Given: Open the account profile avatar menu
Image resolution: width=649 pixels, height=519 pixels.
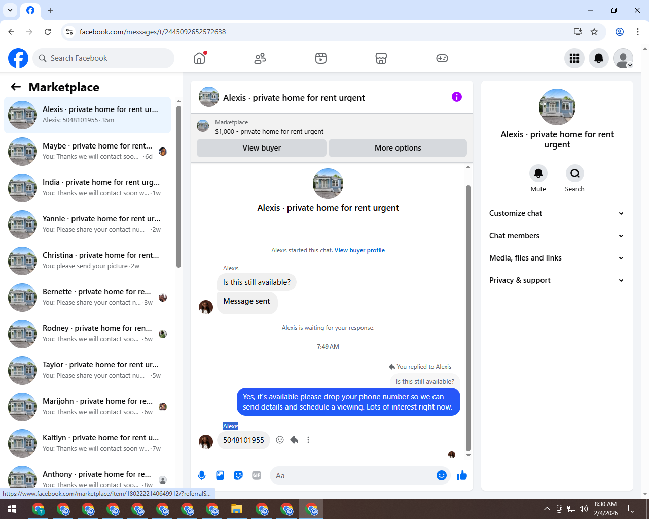Looking at the screenshot, I should point(623,58).
